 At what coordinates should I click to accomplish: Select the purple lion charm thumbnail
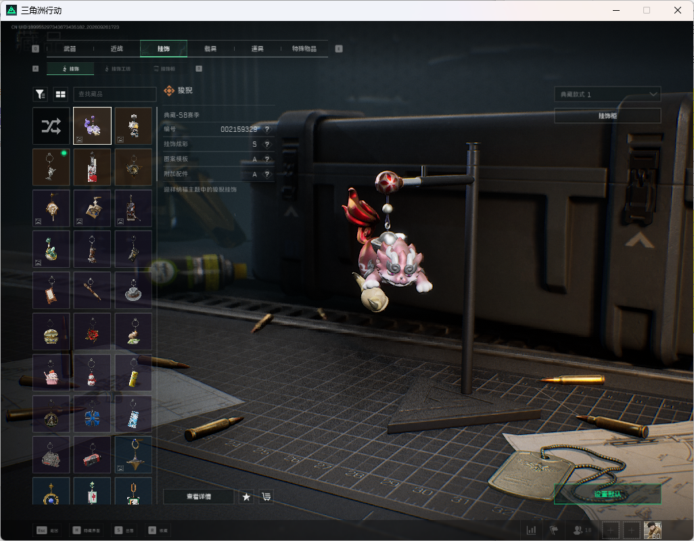[x=92, y=126]
